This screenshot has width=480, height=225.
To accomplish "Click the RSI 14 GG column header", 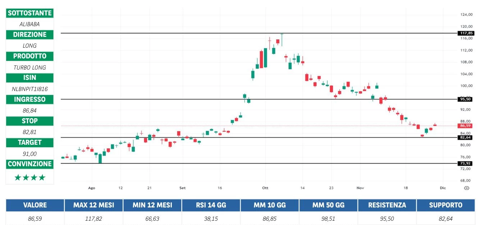I will [211, 205].
